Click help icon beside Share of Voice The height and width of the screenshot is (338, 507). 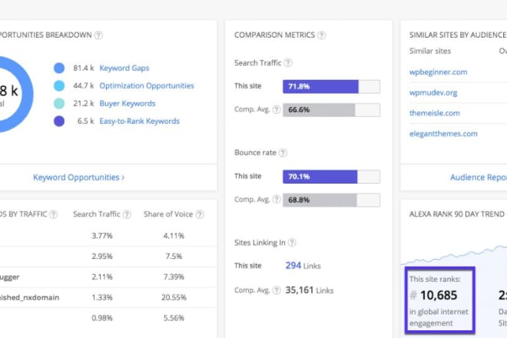(x=200, y=214)
